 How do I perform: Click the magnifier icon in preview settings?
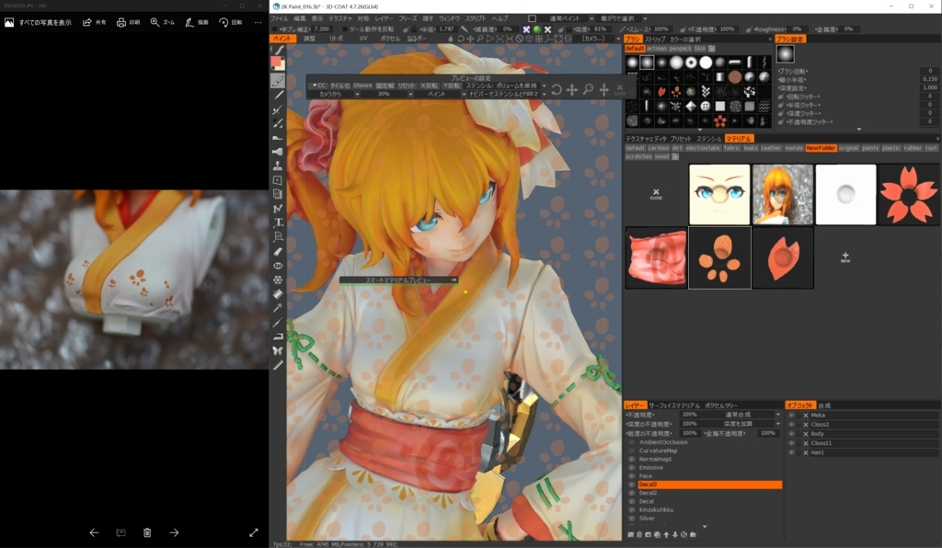[x=588, y=89]
